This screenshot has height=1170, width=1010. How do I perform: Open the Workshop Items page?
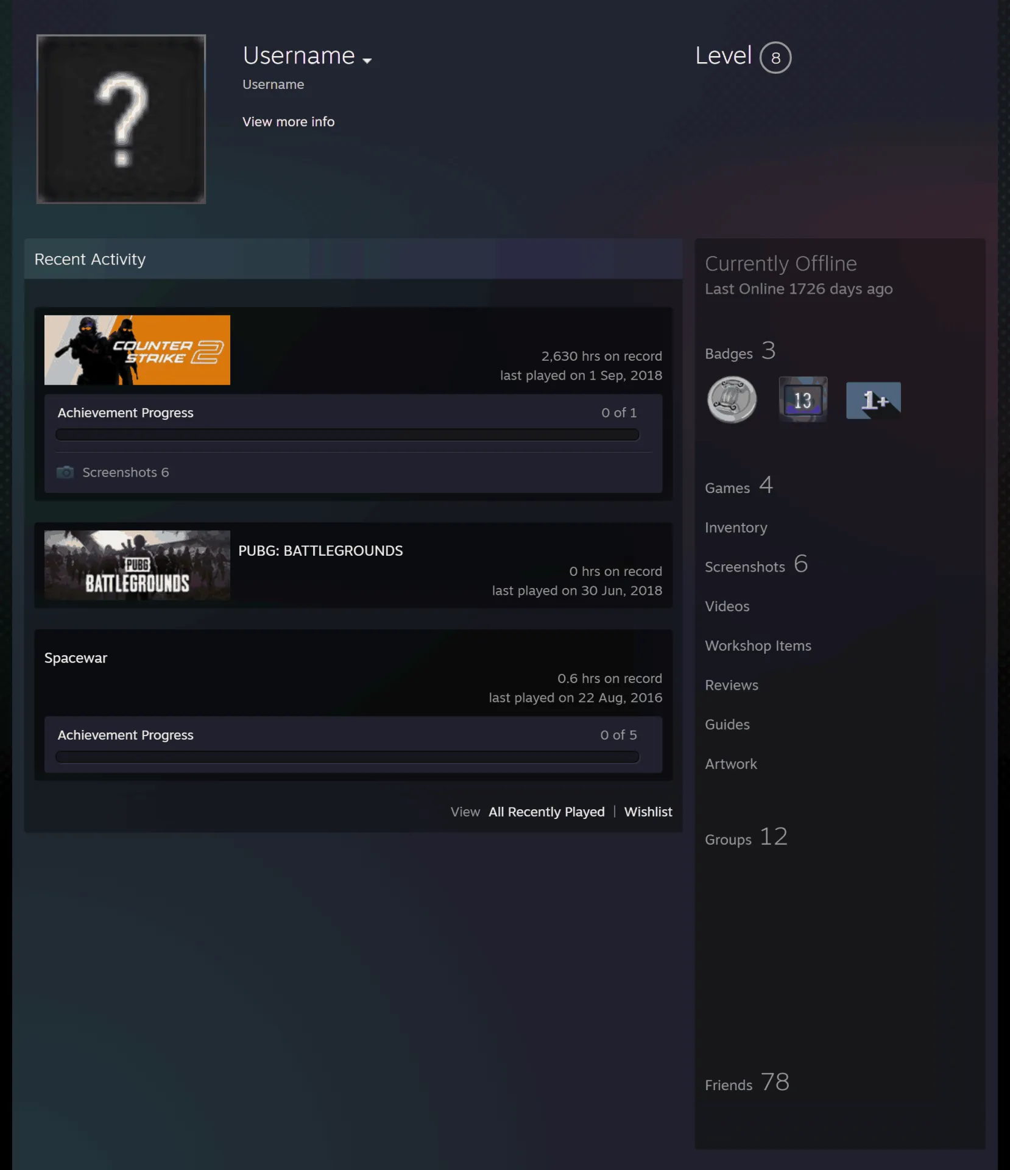(758, 646)
